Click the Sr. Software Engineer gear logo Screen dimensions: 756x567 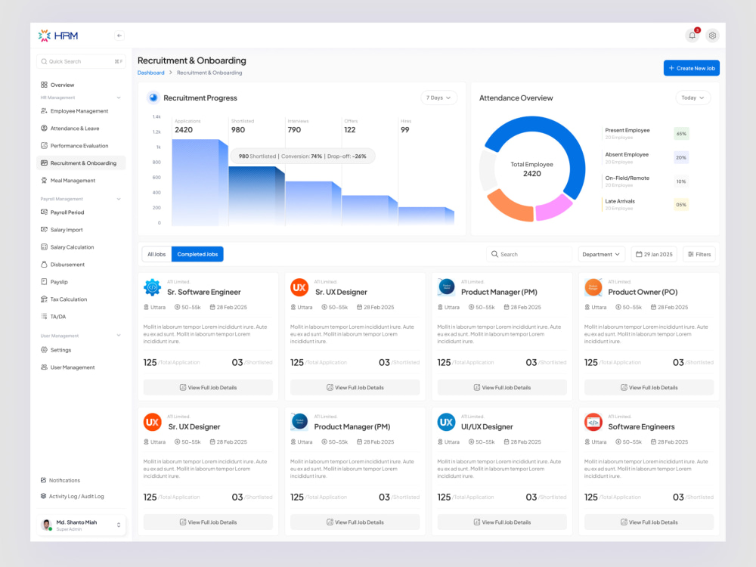[153, 287]
